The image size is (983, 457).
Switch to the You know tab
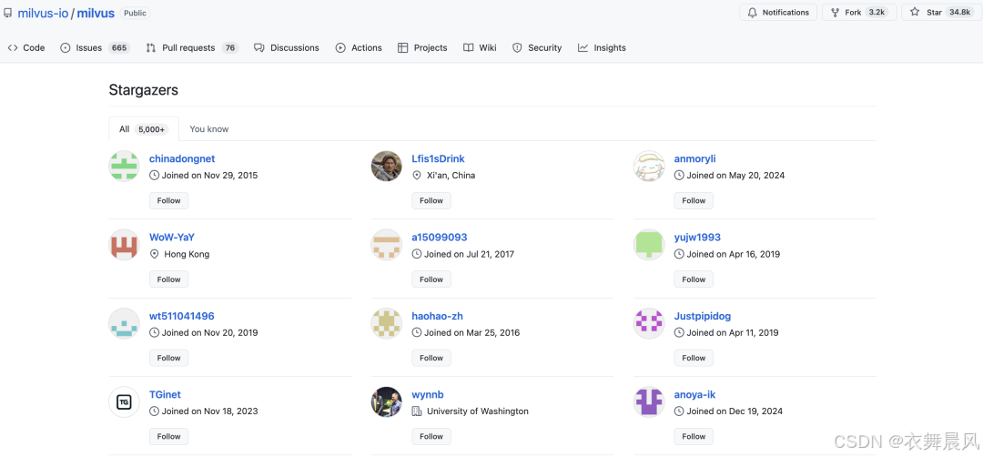click(x=209, y=129)
